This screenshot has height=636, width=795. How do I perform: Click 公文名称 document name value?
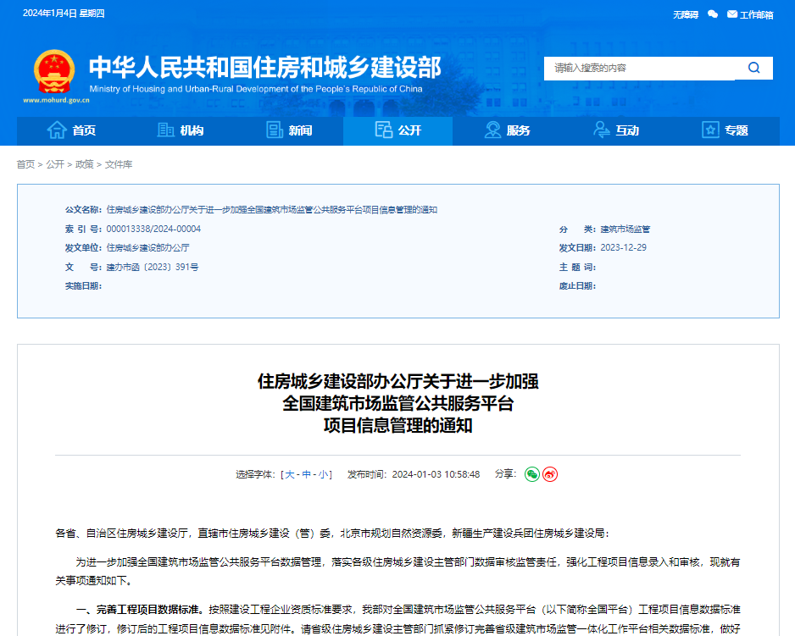[x=272, y=210]
